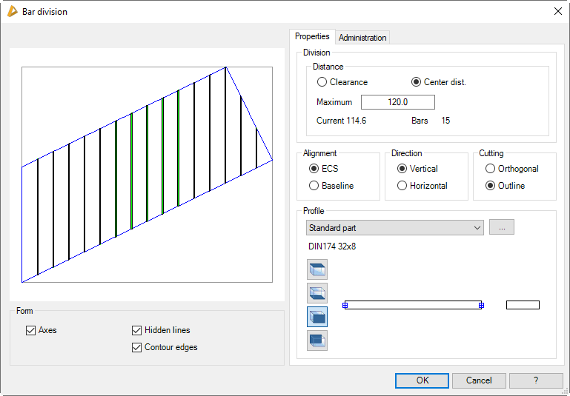Click the right blue handle on profile bar
Image resolution: width=570 pixels, height=396 pixels.
pyautogui.click(x=481, y=305)
